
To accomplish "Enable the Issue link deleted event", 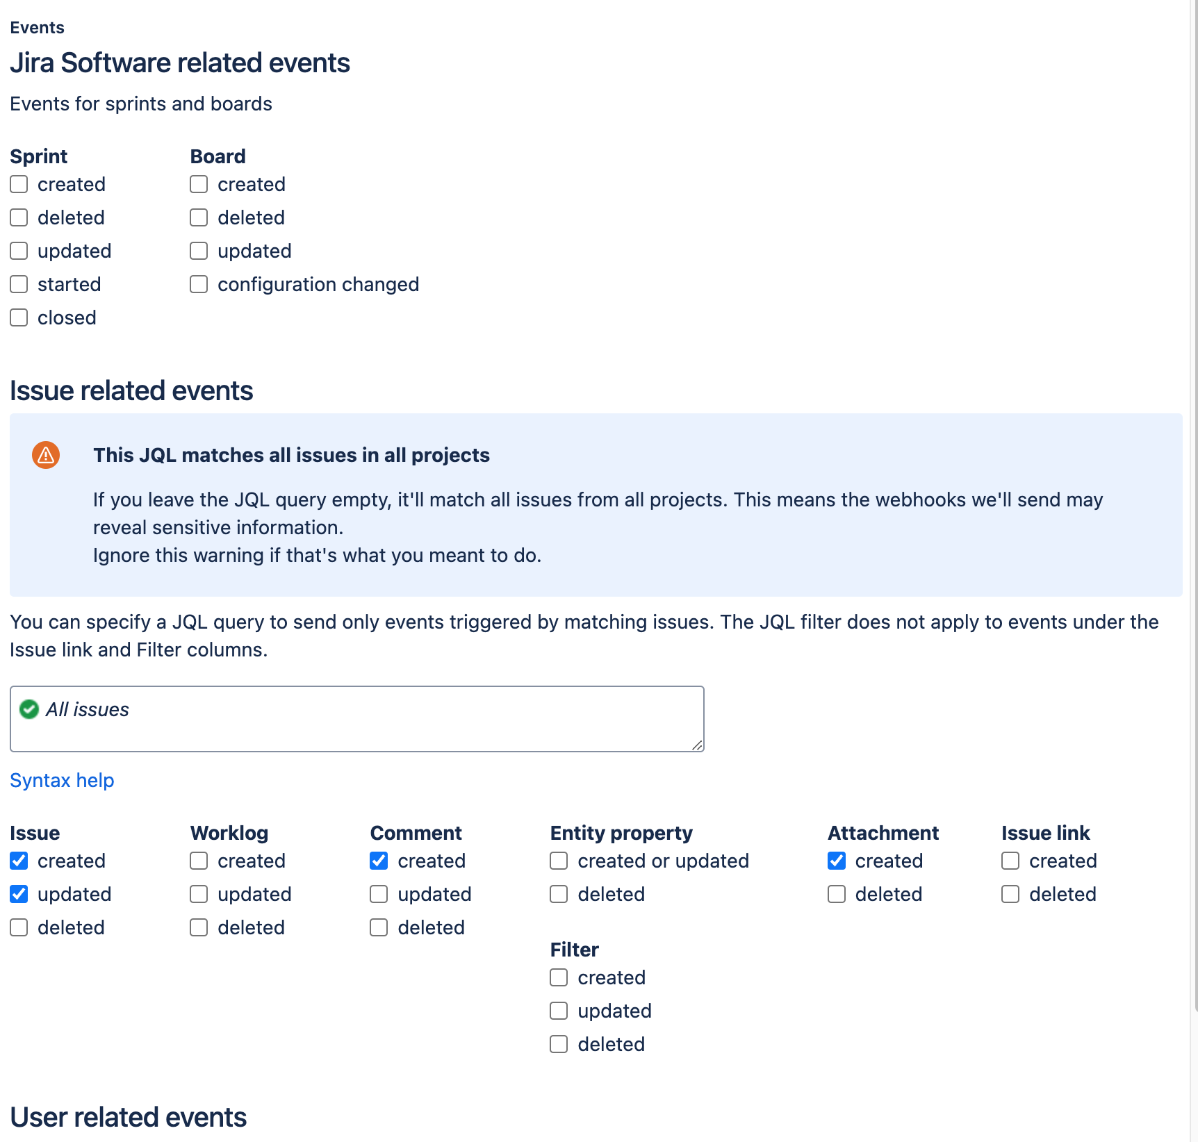I will (x=1010, y=894).
